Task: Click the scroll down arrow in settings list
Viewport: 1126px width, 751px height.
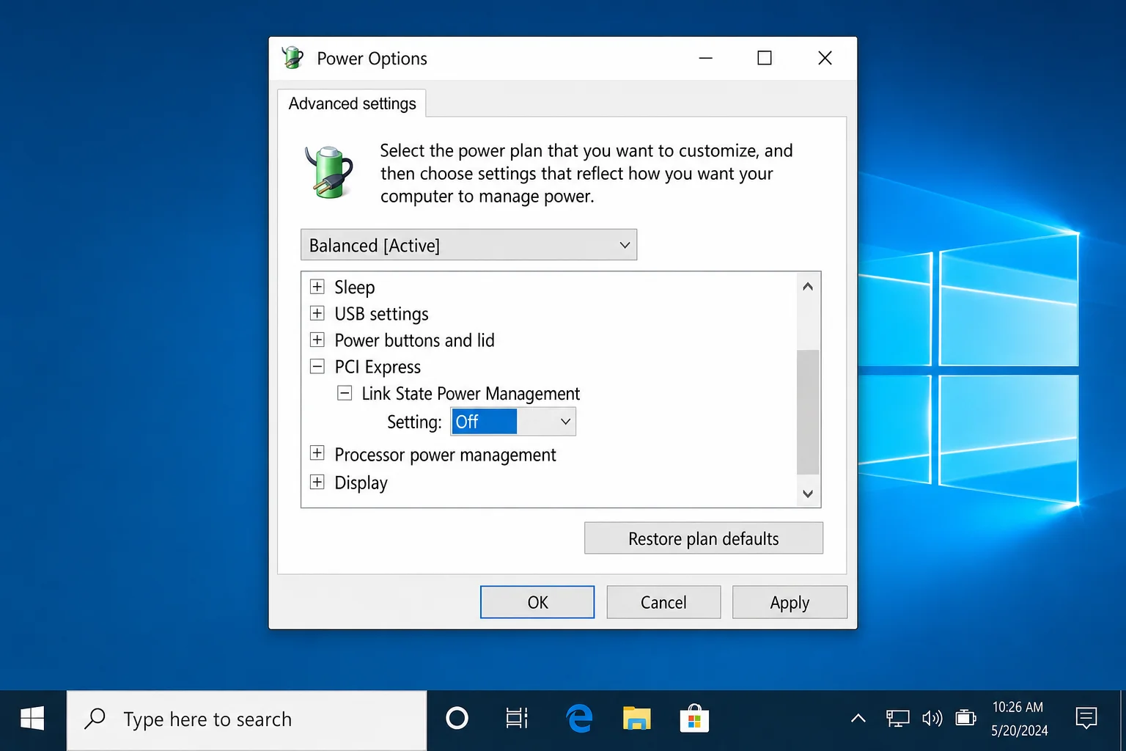Action: [x=808, y=494]
